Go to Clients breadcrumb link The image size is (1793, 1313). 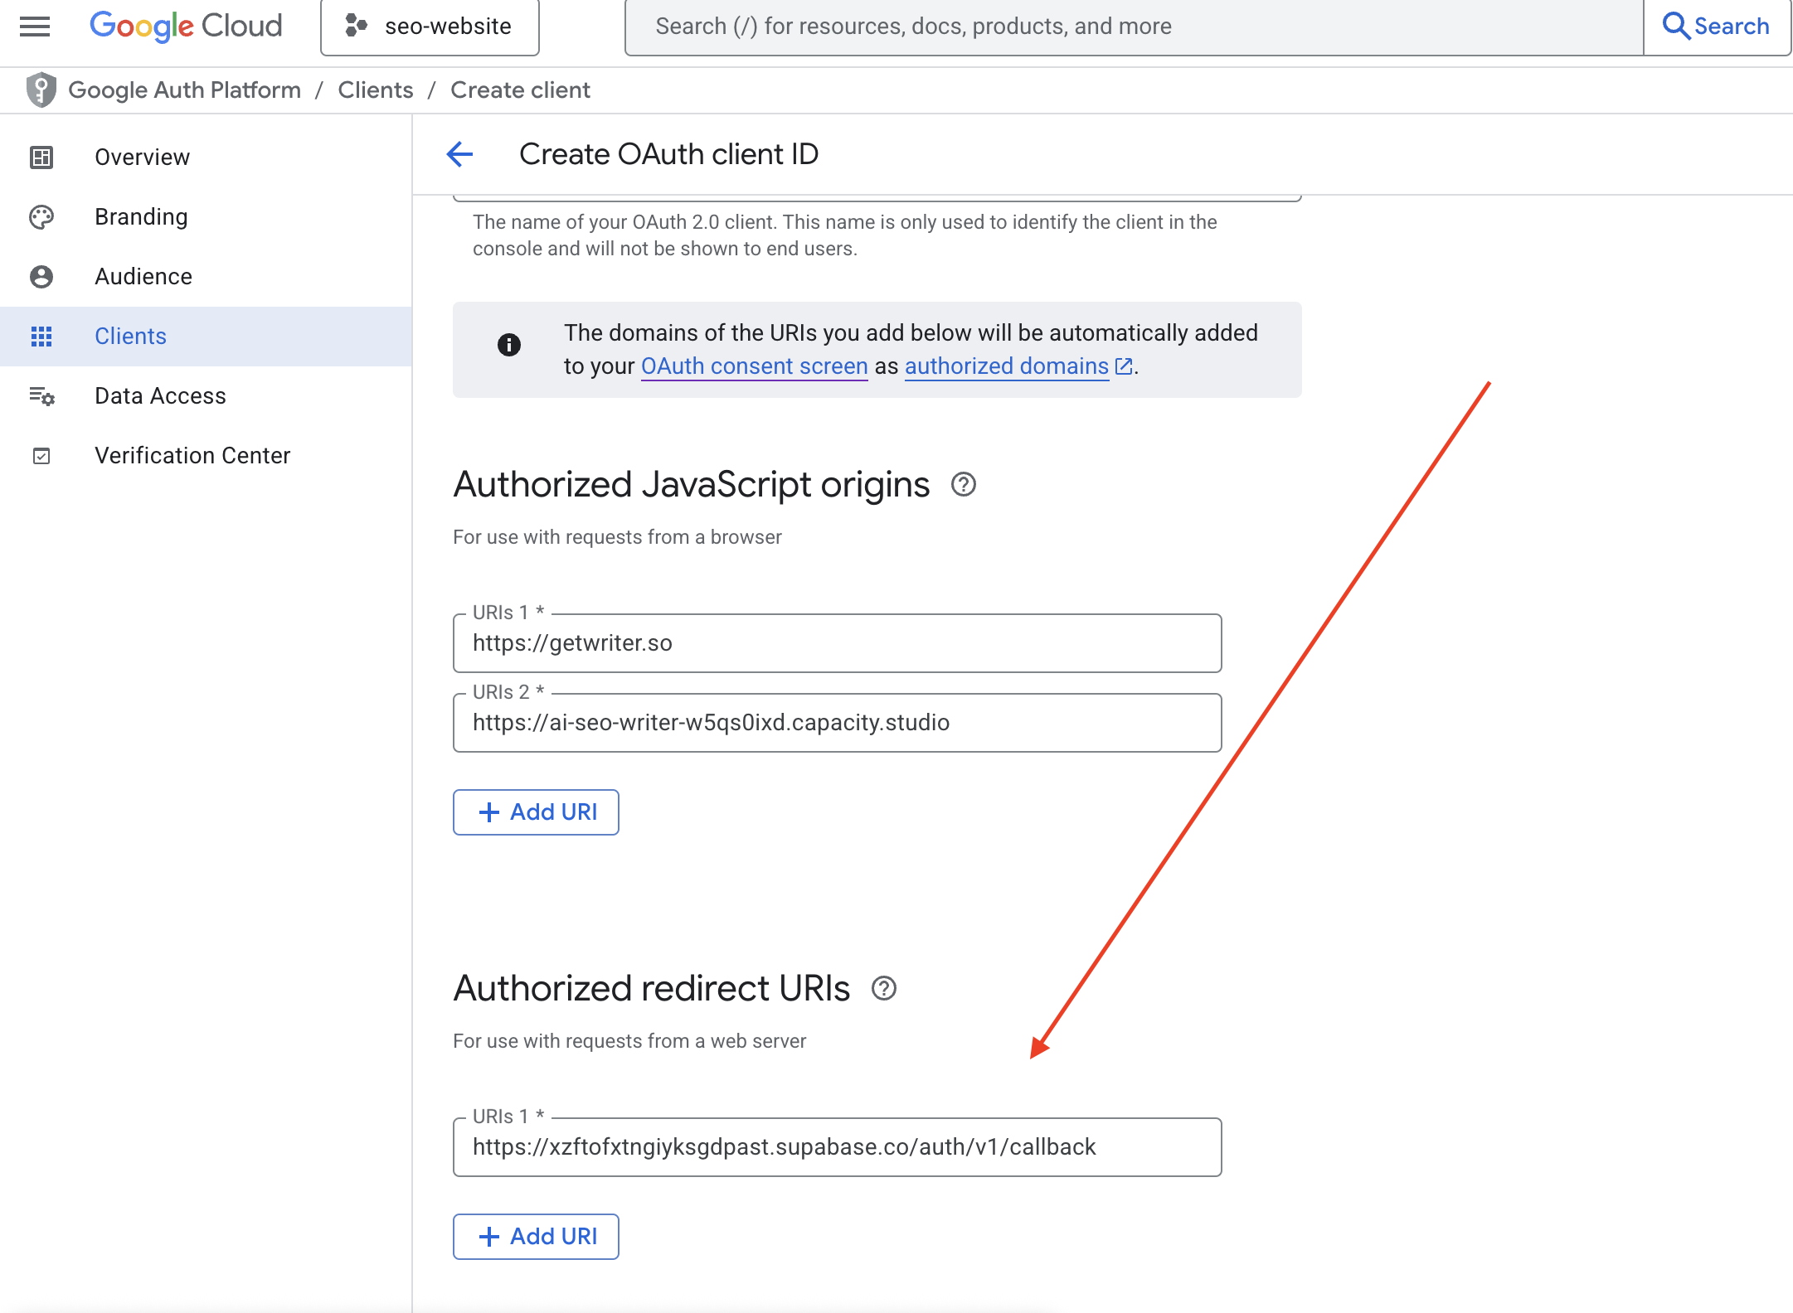click(376, 90)
